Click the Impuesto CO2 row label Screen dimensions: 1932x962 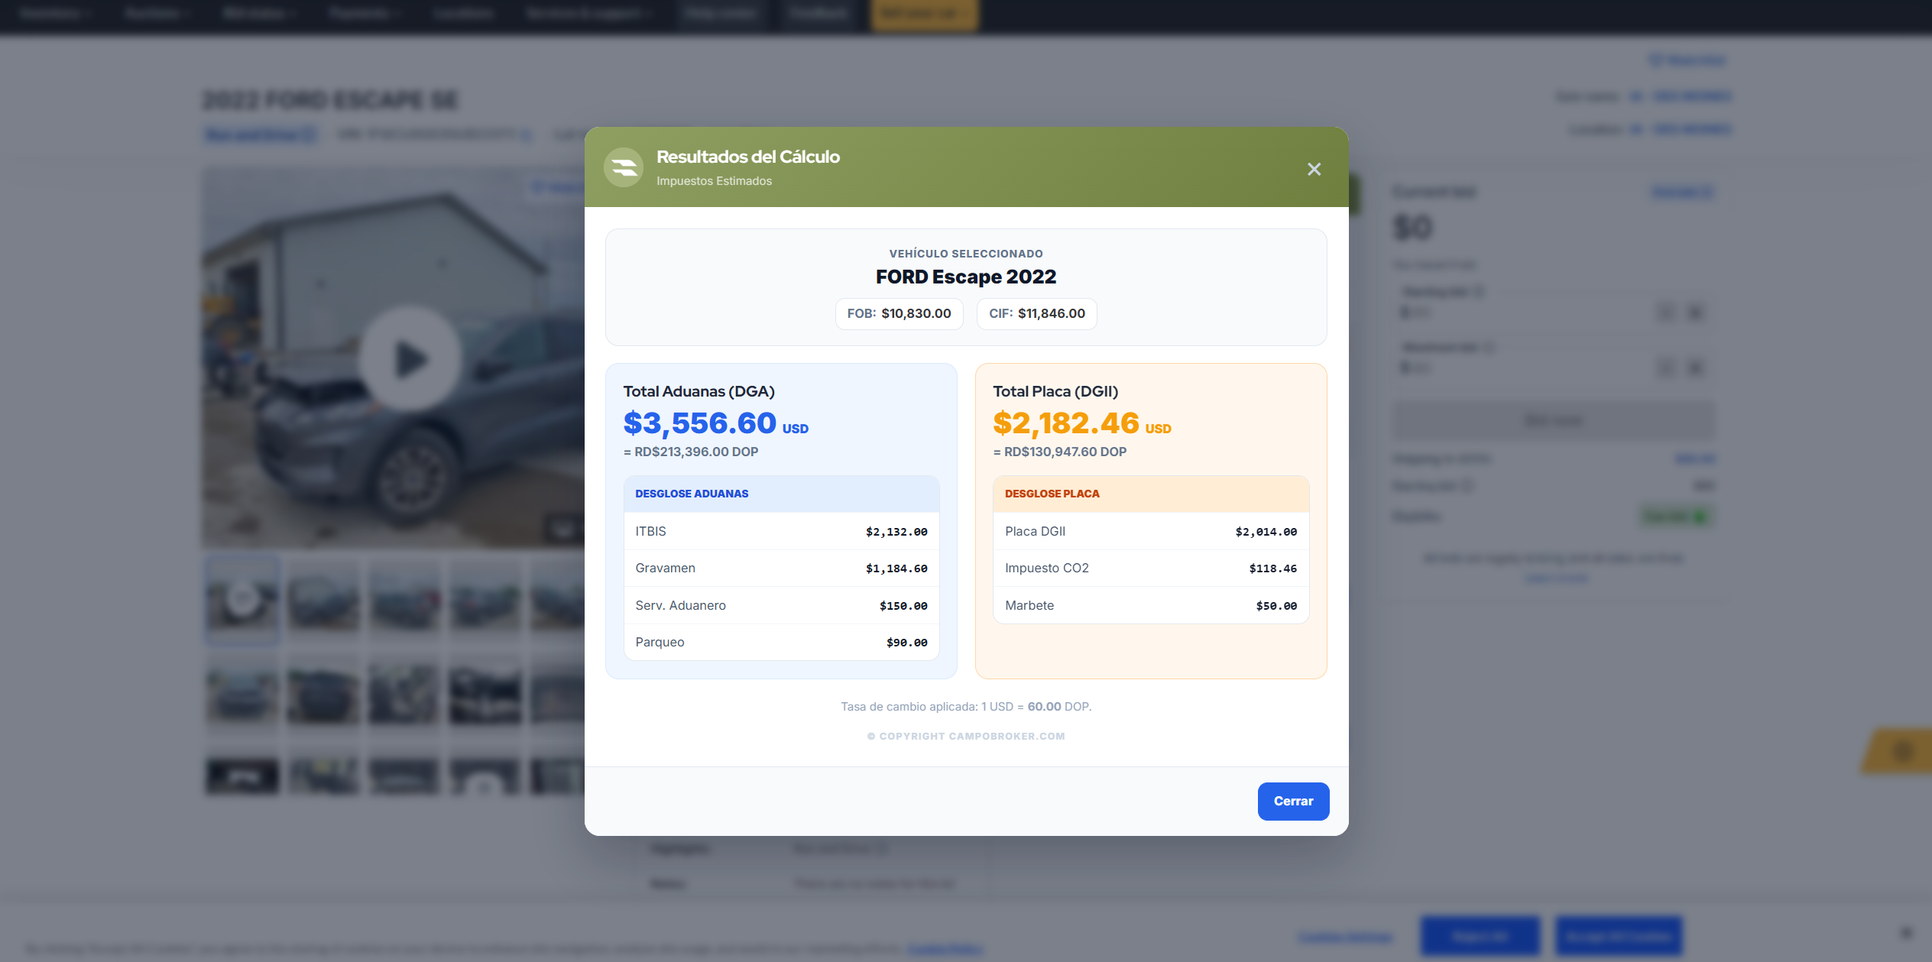point(1046,568)
